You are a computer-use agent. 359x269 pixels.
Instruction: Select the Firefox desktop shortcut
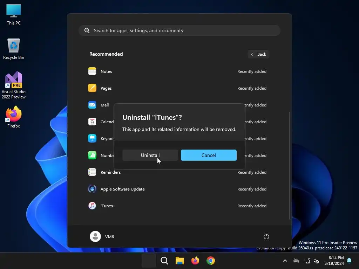click(14, 117)
